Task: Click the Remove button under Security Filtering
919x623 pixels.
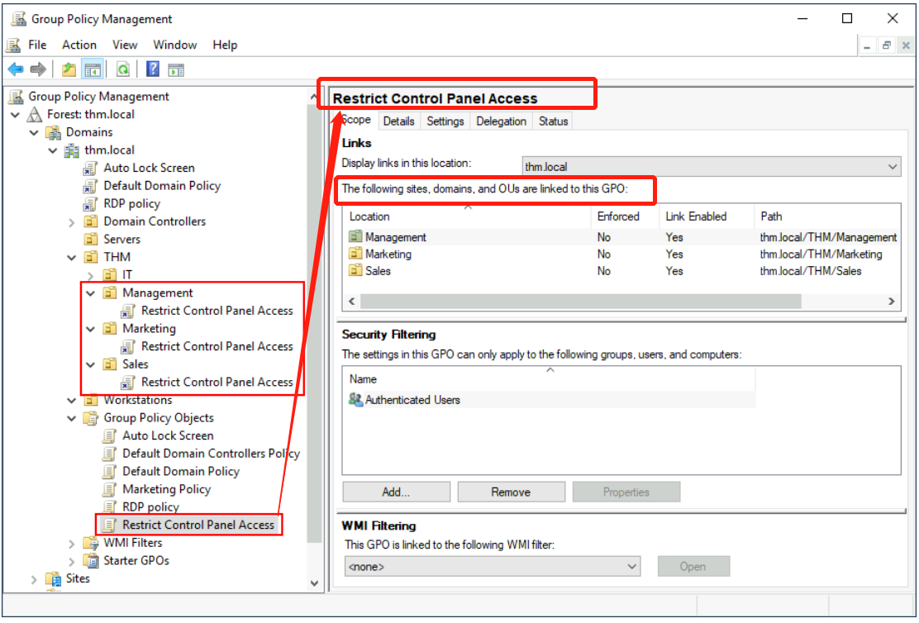Action: coord(511,492)
